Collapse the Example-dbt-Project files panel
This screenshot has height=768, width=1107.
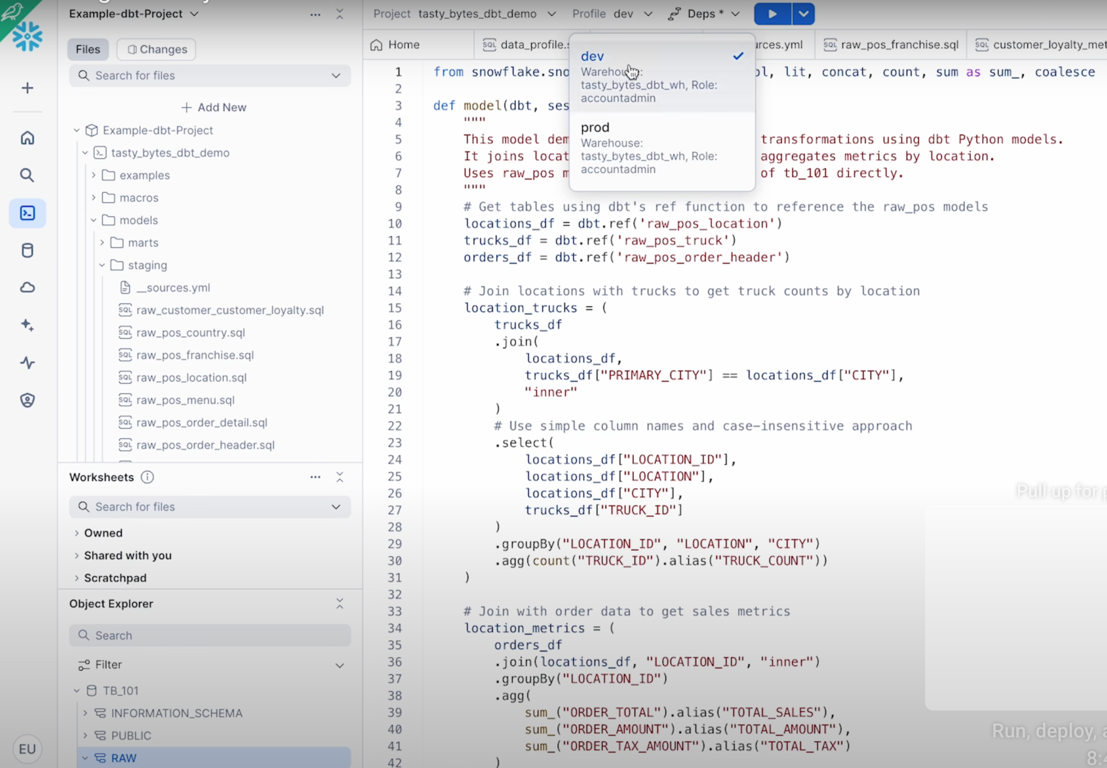coord(340,14)
